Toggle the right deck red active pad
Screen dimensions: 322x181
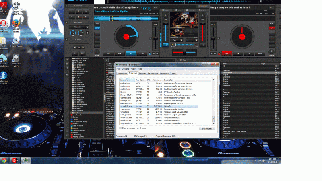[x=272, y=28]
